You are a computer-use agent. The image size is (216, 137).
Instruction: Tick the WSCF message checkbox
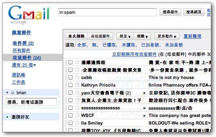point(71,115)
